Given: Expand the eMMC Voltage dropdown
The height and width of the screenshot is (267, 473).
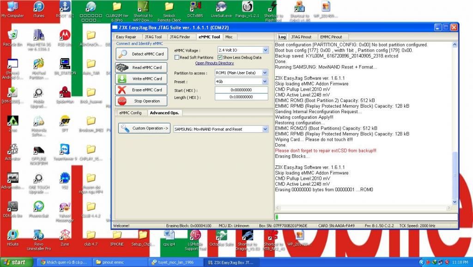Looking at the screenshot, I should pos(266,50).
